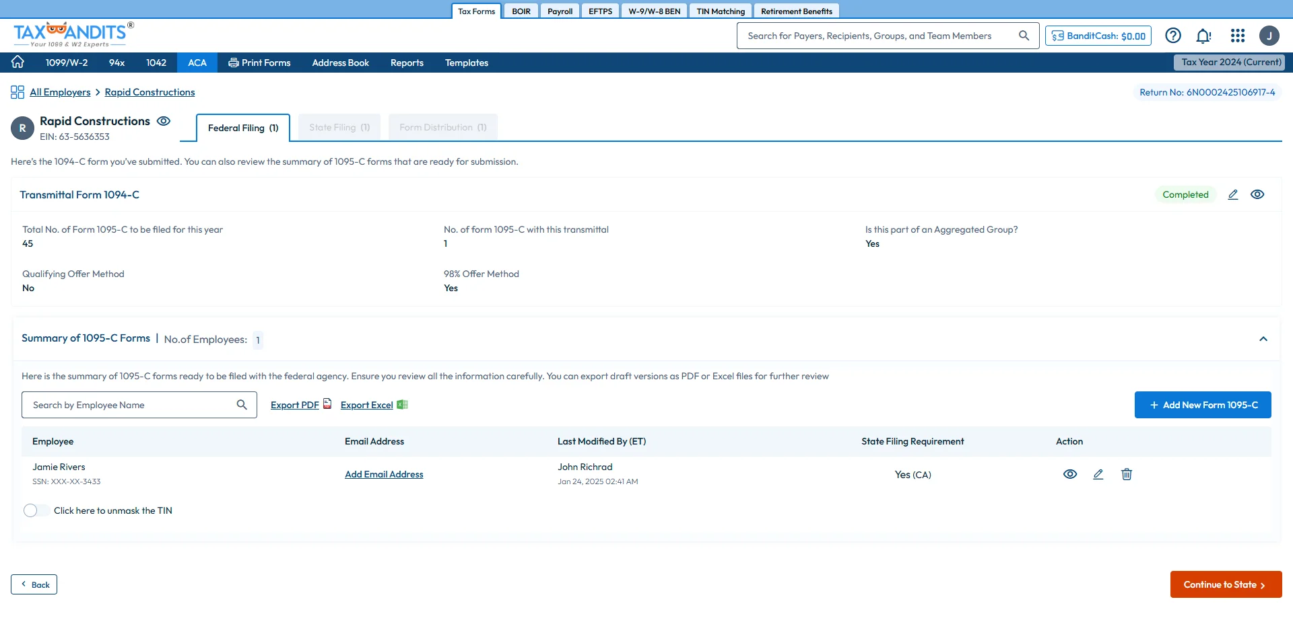1293x618 pixels.
Task: Toggle unmask the TIN switch
Action: [x=36, y=510]
